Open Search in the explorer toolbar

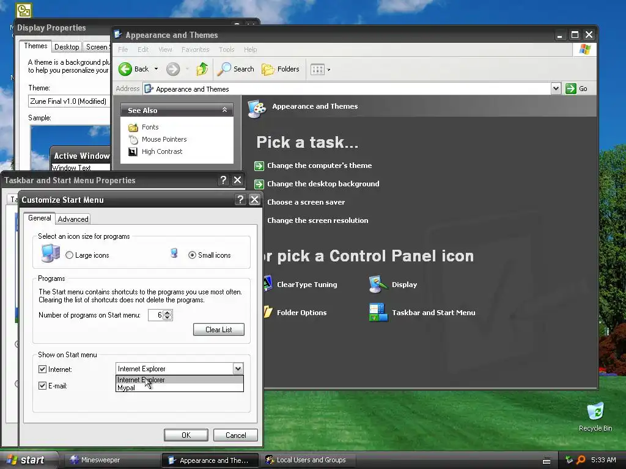pyautogui.click(x=235, y=69)
